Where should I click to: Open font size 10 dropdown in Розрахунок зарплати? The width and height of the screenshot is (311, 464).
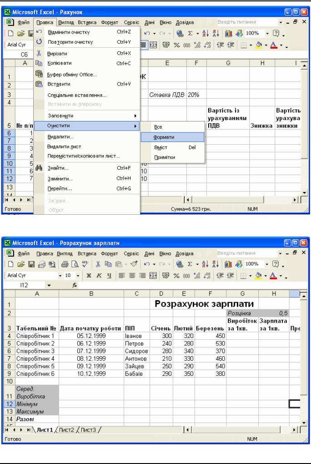tap(78, 276)
